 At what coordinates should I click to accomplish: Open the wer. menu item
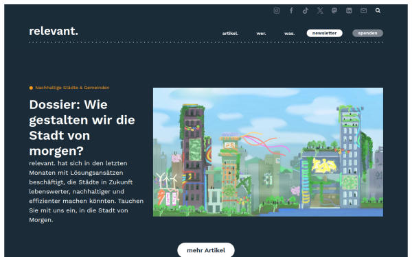point(261,34)
